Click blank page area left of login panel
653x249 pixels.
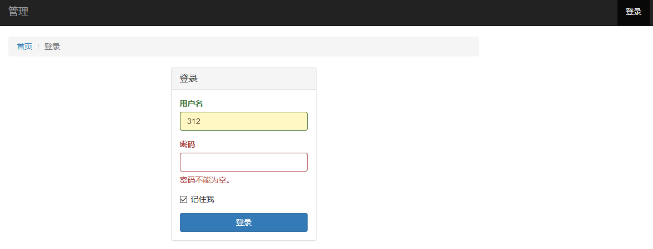83,155
